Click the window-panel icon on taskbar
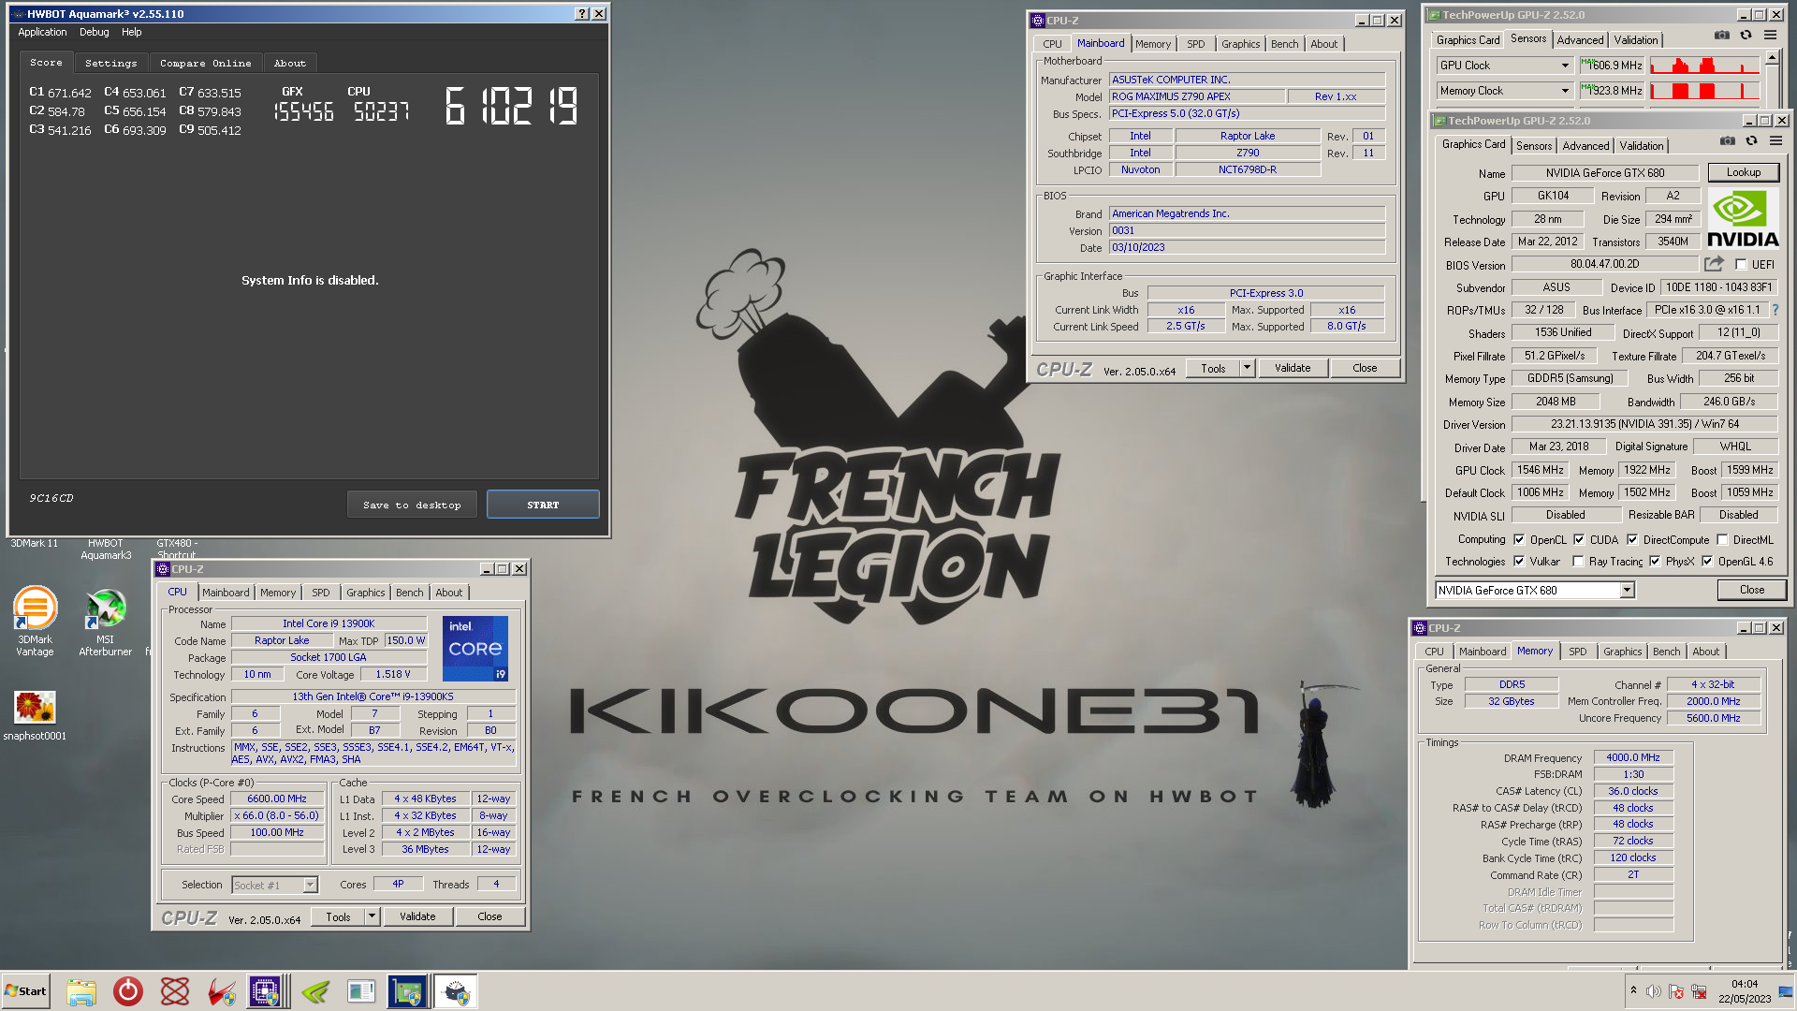Viewport: 1797px width, 1011px height. [x=361, y=991]
